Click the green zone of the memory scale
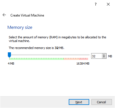 coord(36,59)
